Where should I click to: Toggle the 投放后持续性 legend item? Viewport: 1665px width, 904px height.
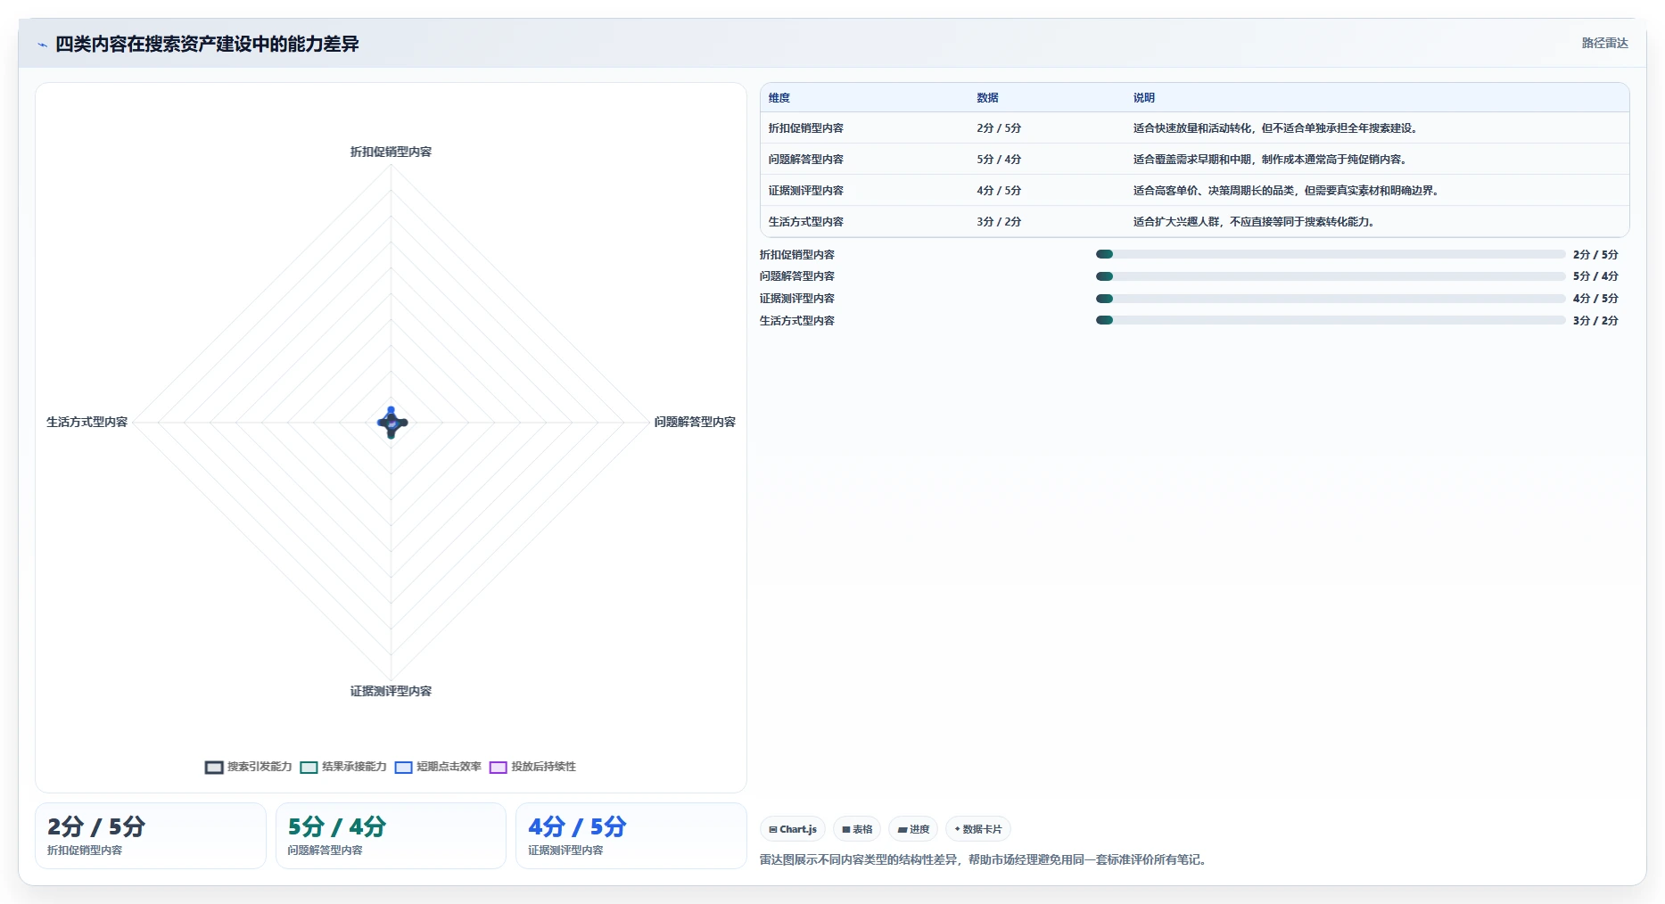tap(532, 767)
